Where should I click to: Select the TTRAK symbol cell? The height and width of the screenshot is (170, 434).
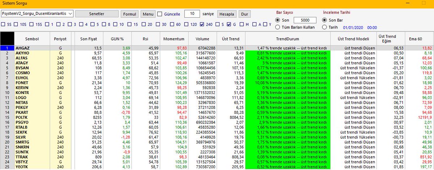click(32, 157)
